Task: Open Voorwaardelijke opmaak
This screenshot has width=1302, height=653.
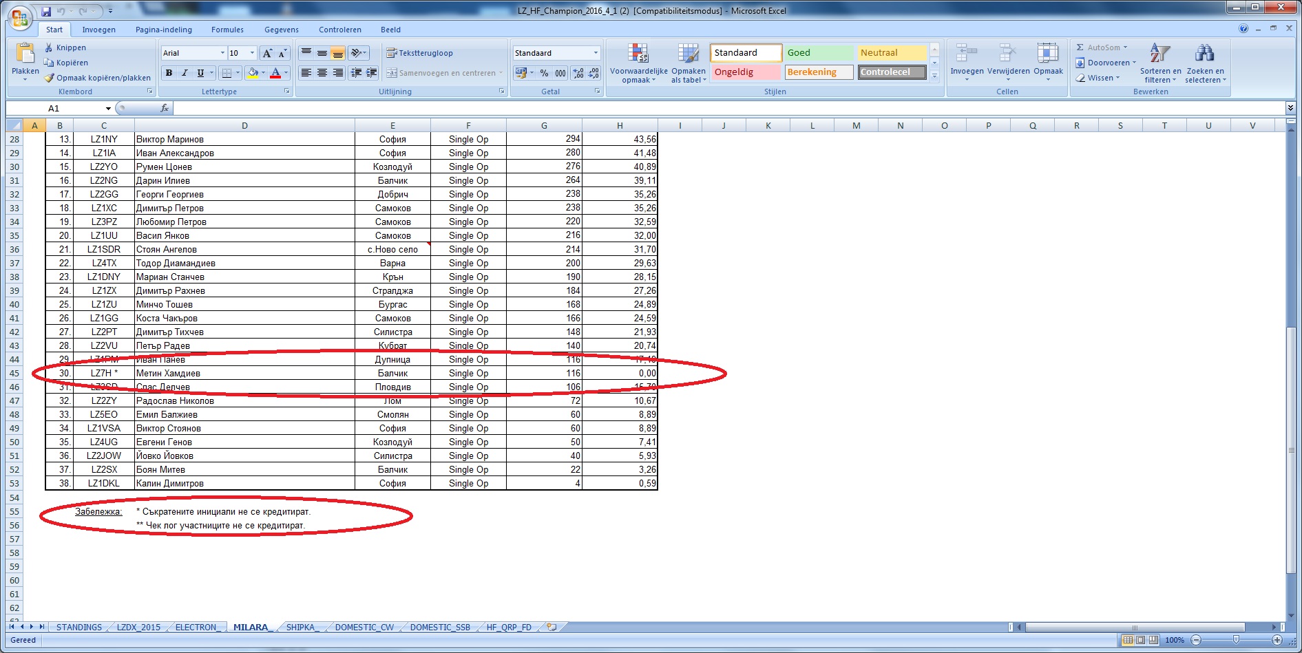Action: tap(638, 63)
